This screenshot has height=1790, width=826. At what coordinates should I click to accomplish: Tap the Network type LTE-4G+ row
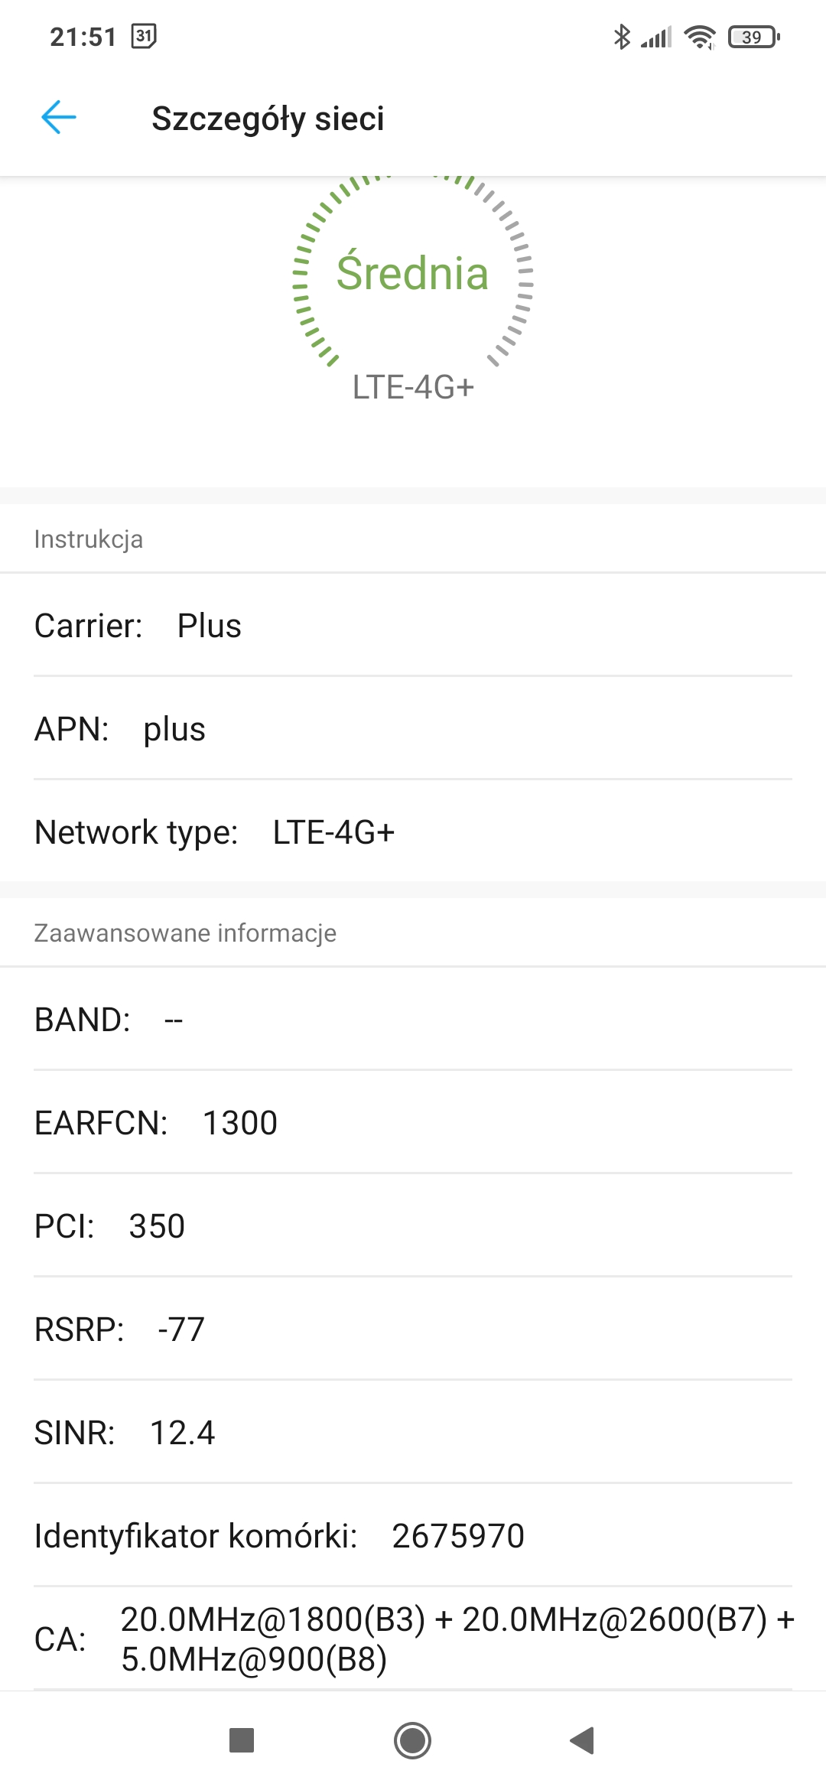click(x=413, y=832)
